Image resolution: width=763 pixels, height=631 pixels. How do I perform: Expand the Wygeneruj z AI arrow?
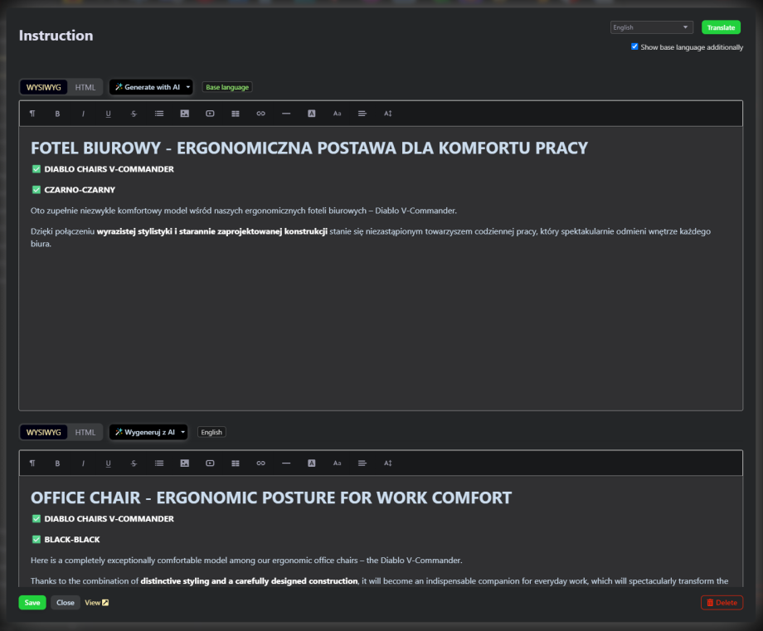pyautogui.click(x=183, y=432)
